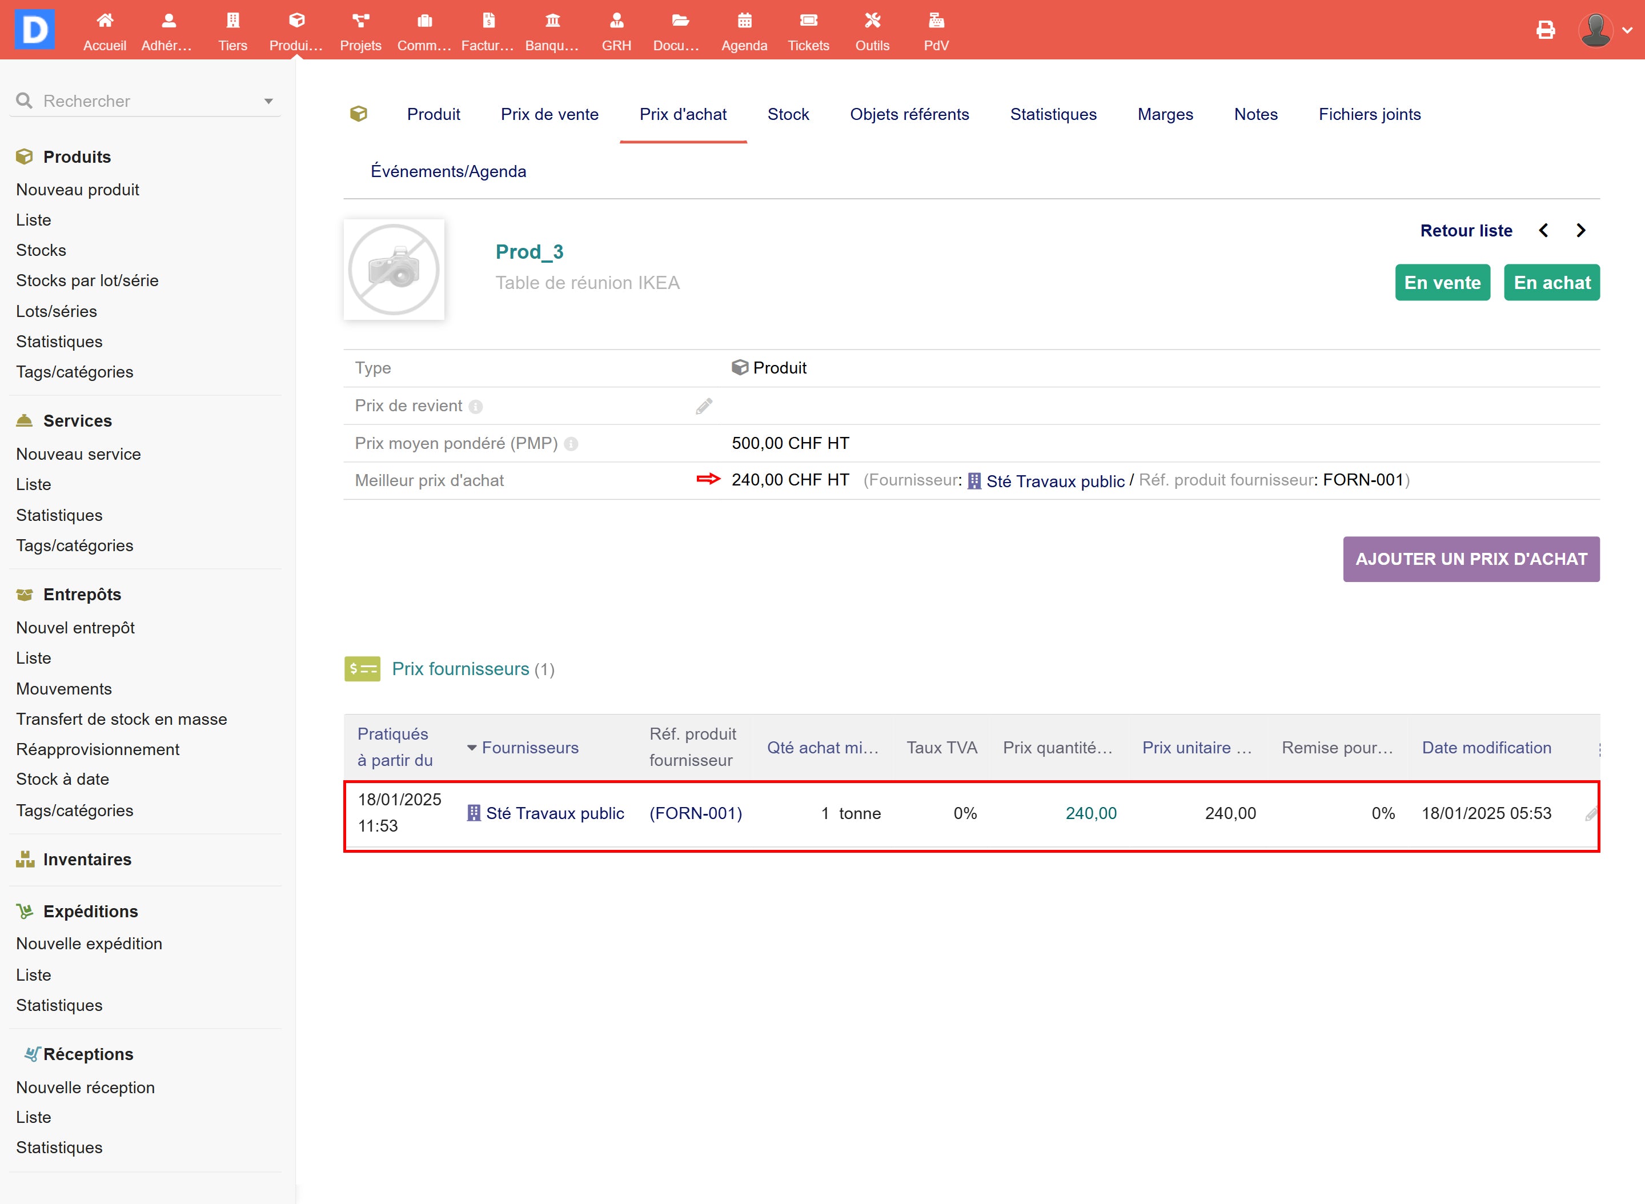This screenshot has height=1204, width=1645.
Task: Open the Accueil home icon
Action: (x=105, y=21)
